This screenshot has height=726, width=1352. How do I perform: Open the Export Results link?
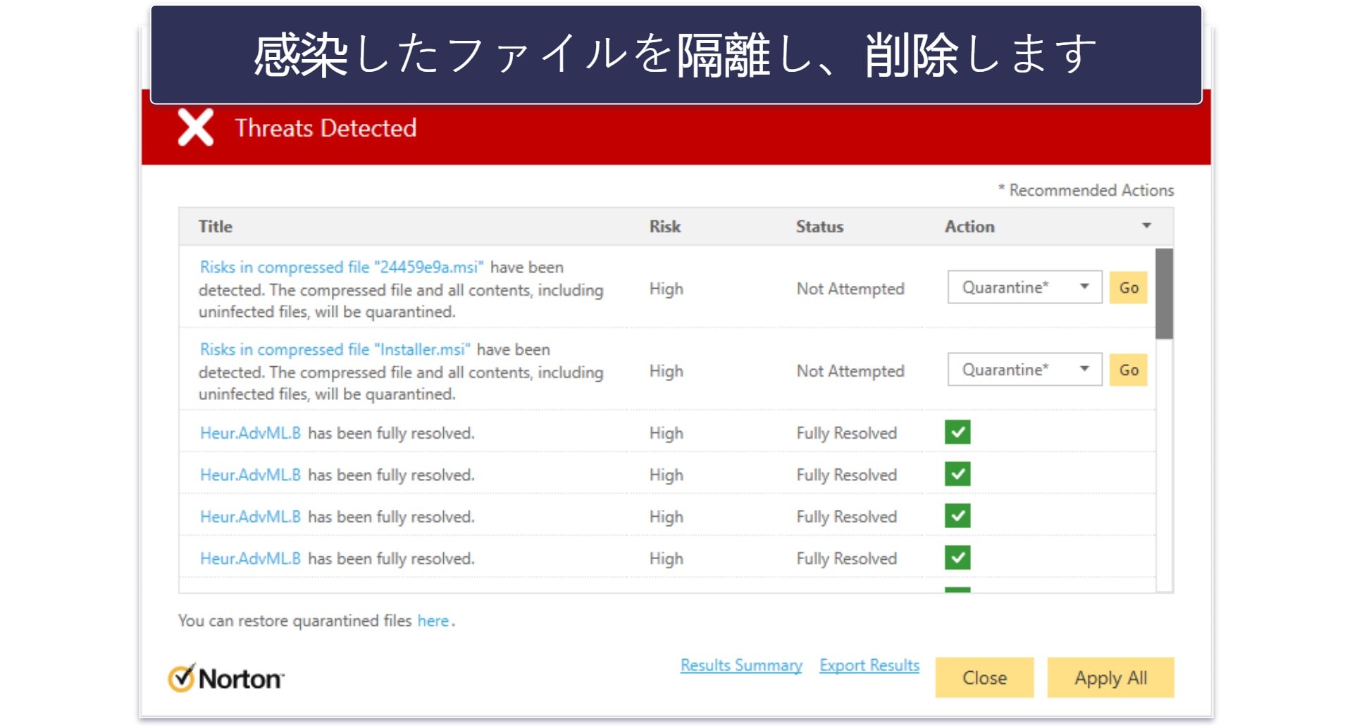click(869, 665)
